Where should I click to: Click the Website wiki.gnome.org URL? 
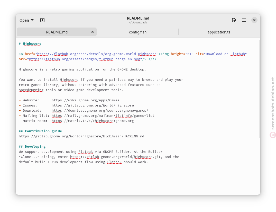[86, 100]
